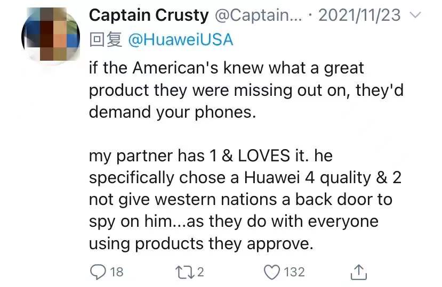Follow the @HuaweiUSA mention link
This screenshot has width=442, height=287.
click(181, 39)
